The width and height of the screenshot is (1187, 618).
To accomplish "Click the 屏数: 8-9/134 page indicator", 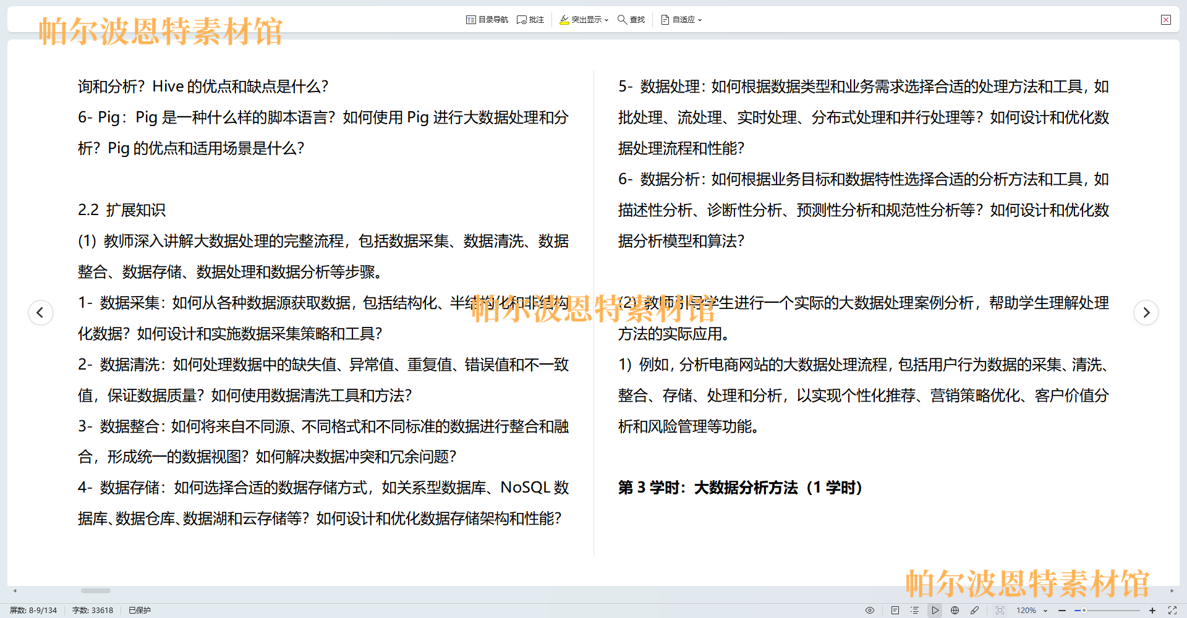I will pyautogui.click(x=33, y=610).
